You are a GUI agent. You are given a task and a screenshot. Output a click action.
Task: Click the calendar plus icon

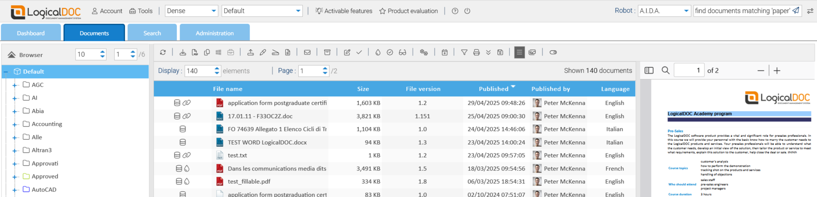point(444,52)
